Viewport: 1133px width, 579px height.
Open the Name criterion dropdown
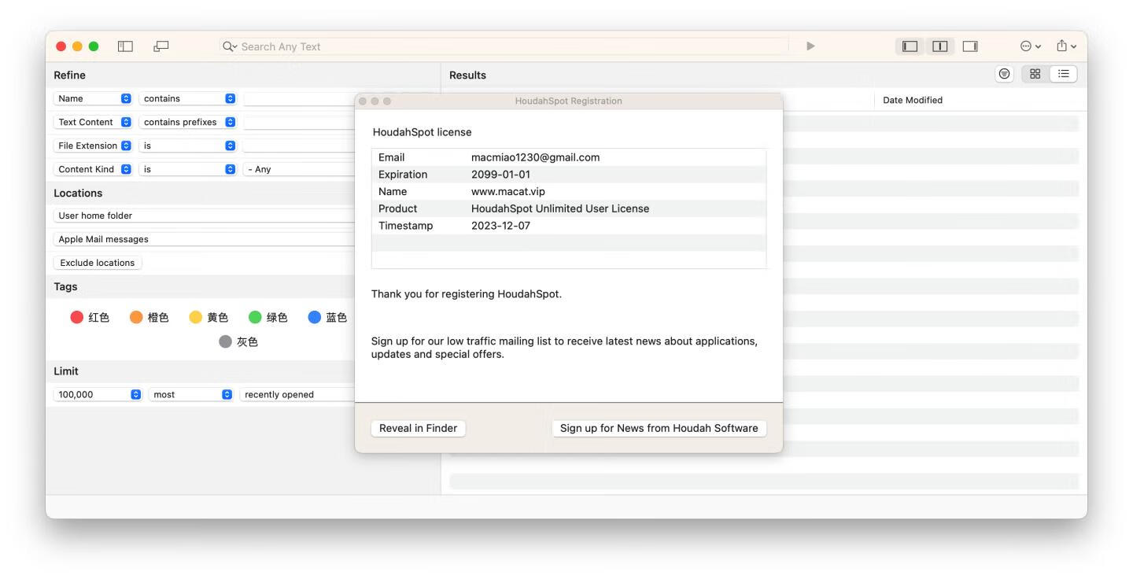94,98
